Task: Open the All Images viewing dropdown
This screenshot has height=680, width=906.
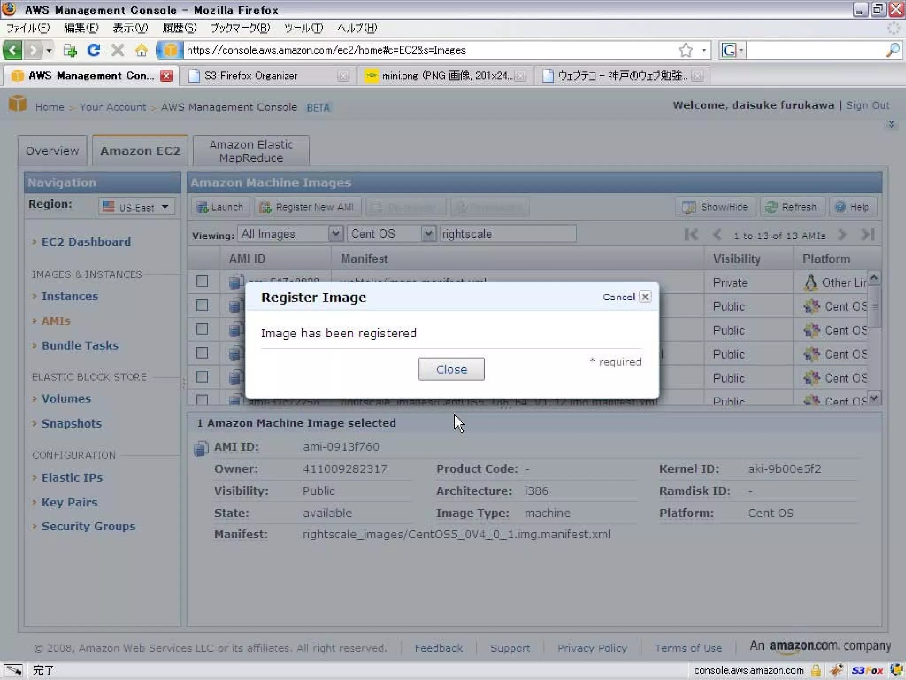Action: tap(290, 234)
